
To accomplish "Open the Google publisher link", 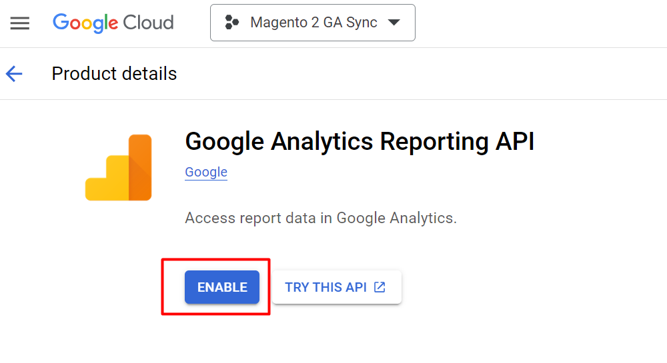I will (x=206, y=172).
